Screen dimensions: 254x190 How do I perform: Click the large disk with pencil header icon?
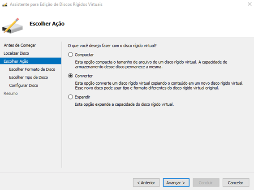click(13, 26)
